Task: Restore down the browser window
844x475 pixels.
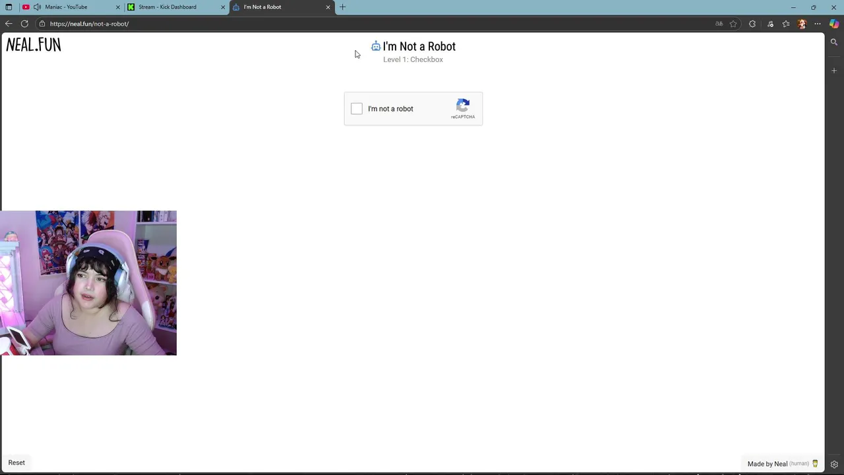Action: [814, 7]
